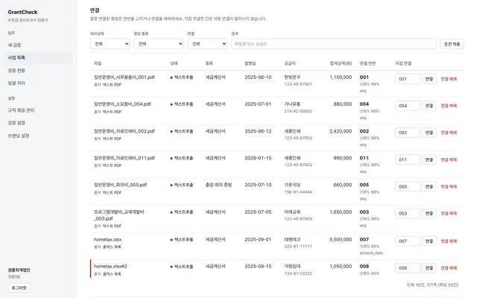Viewport: 477px width, 298px height.
Task: Click 연결 해제 for the 한빛문구 row
Action: coord(449,79)
